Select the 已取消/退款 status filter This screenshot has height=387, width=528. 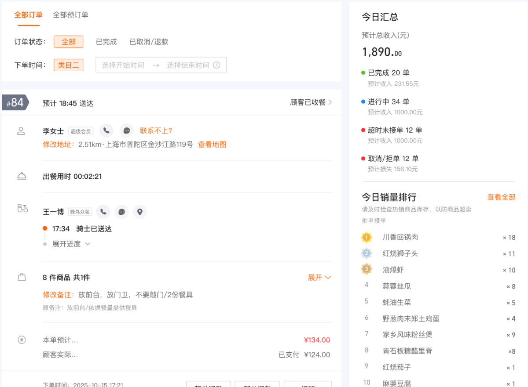pyautogui.click(x=148, y=42)
